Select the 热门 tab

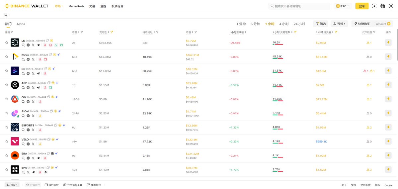click(x=8, y=24)
